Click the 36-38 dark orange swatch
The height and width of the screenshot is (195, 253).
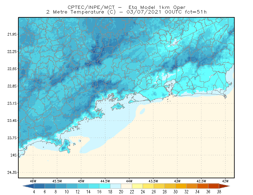(214, 186)
